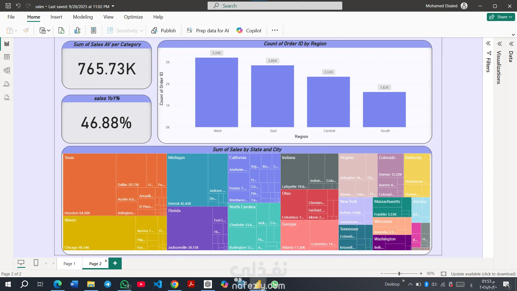
Task: Click the Share button
Action: click(x=501, y=17)
